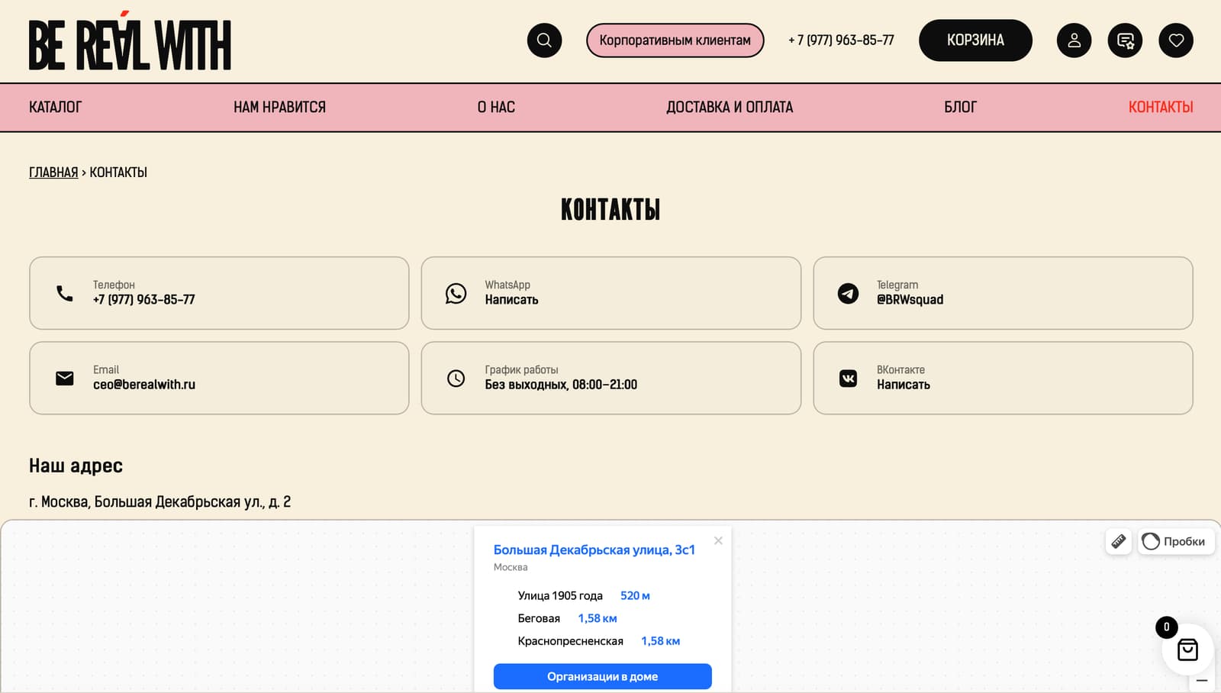Image resolution: width=1221 pixels, height=693 pixels.
Task: Click the clock icon beside График работы
Action: click(x=456, y=378)
